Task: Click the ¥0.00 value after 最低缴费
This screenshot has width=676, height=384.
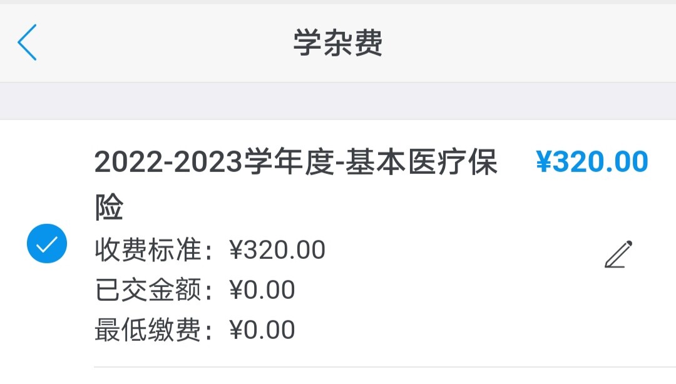Action: click(x=262, y=330)
